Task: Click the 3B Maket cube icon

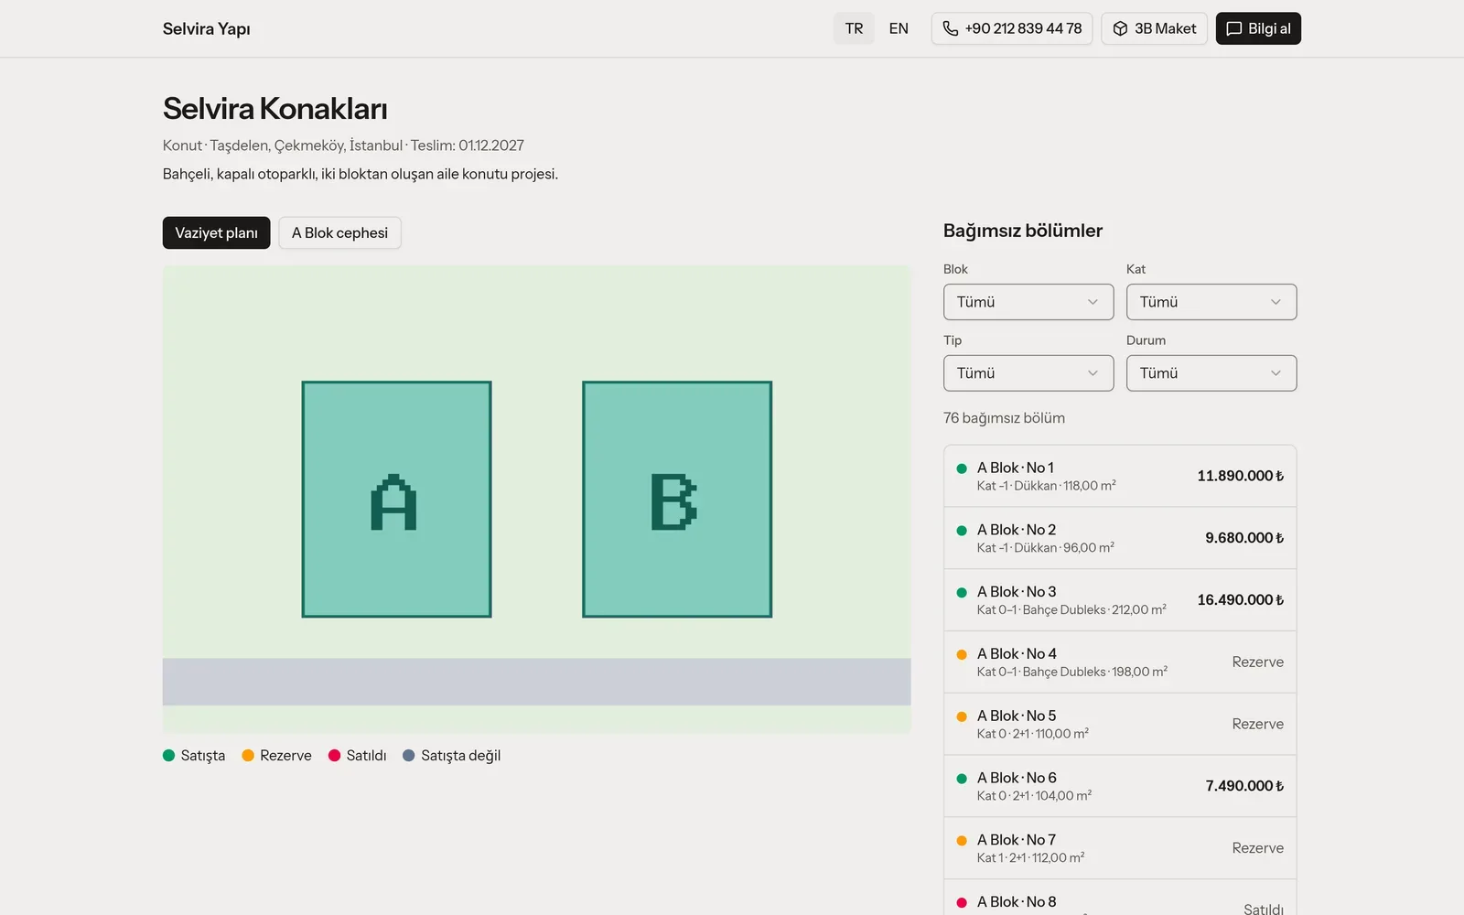Action: [x=1120, y=28]
